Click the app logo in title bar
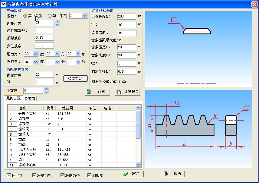The height and width of the screenshot is (183, 259). [4, 4]
